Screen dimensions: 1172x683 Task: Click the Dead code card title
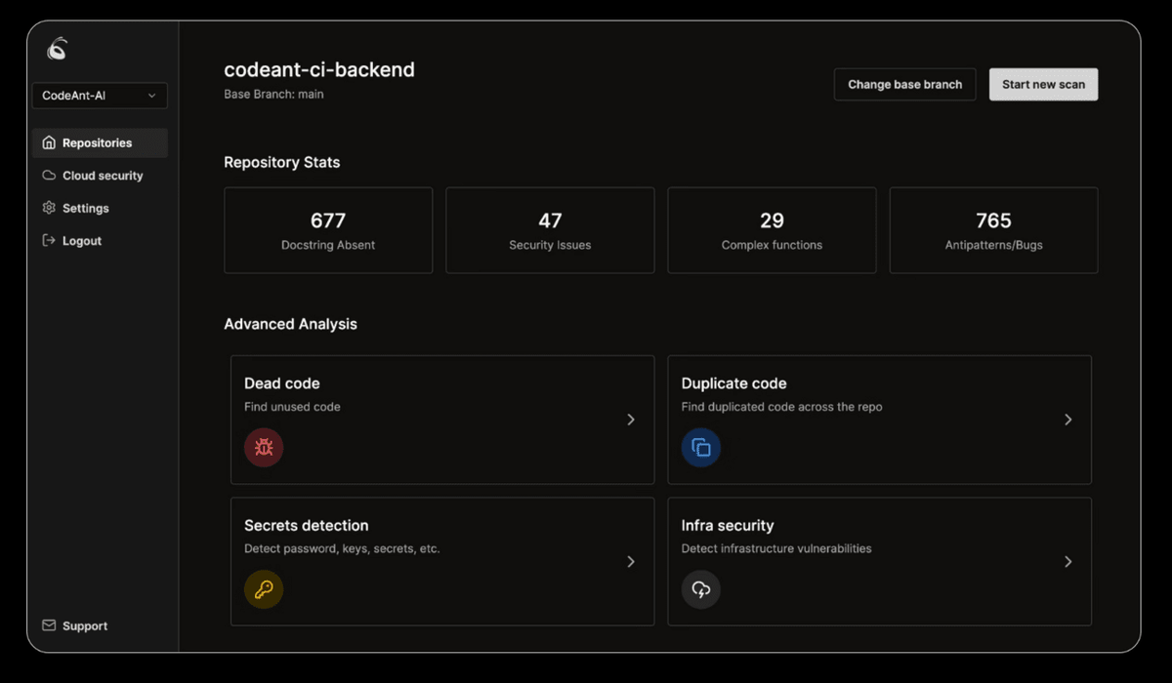coord(281,383)
